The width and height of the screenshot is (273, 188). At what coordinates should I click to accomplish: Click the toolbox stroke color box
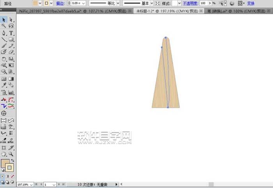10,168
